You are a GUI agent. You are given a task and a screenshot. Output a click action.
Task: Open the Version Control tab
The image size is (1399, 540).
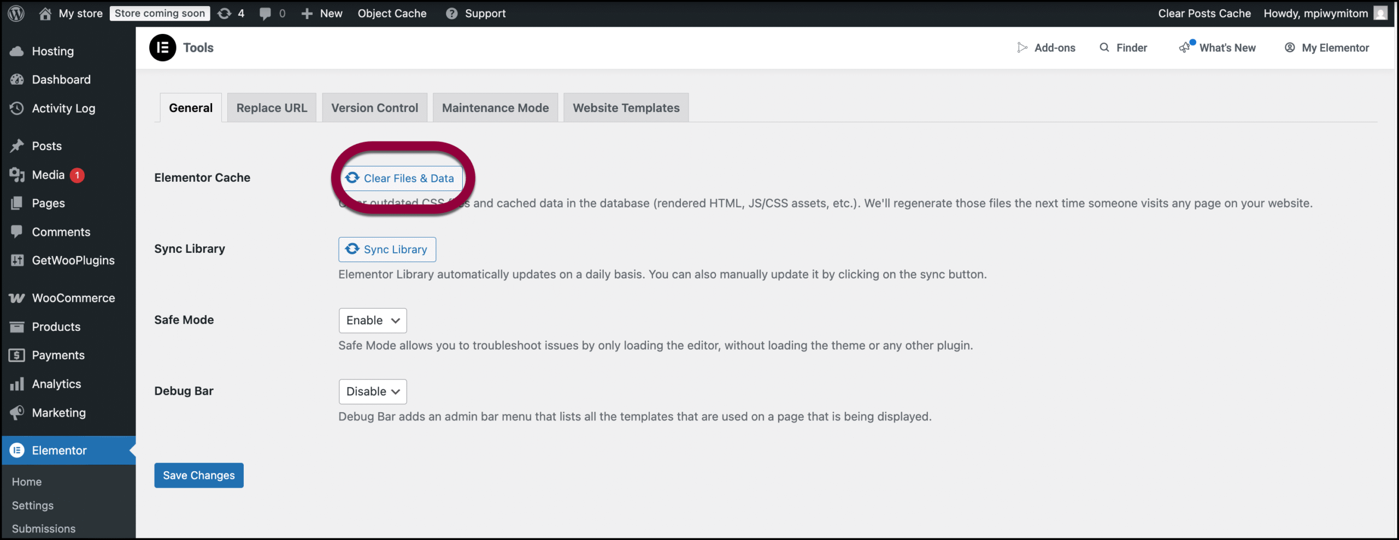[x=375, y=108]
